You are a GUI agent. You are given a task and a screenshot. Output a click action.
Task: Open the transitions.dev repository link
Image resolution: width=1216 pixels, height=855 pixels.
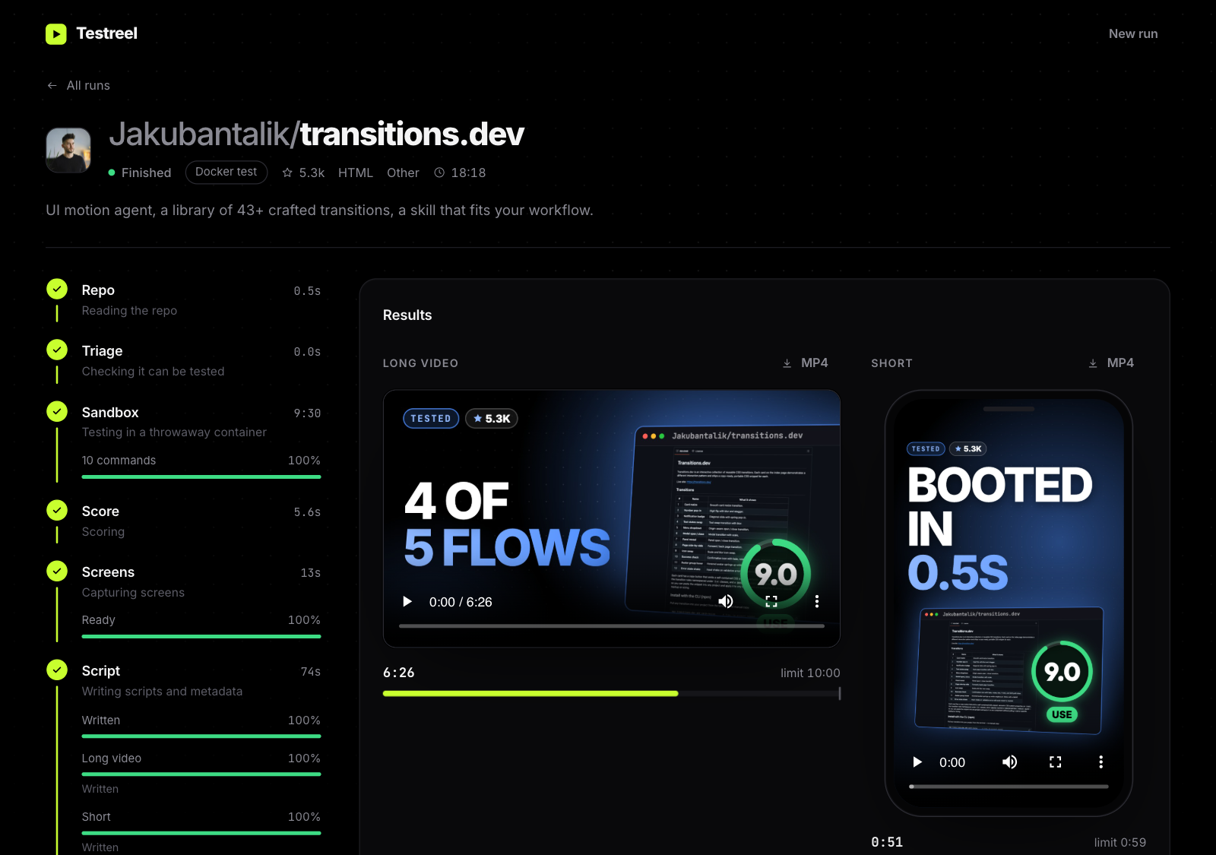click(412, 135)
